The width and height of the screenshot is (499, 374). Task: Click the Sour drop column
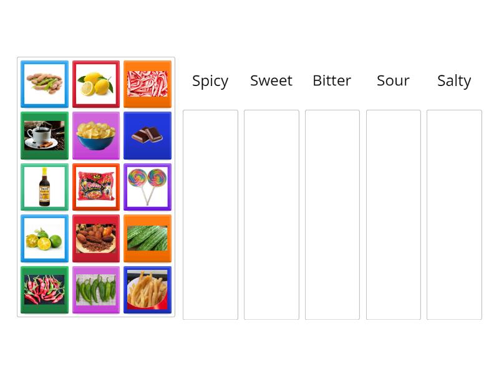tap(393, 212)
